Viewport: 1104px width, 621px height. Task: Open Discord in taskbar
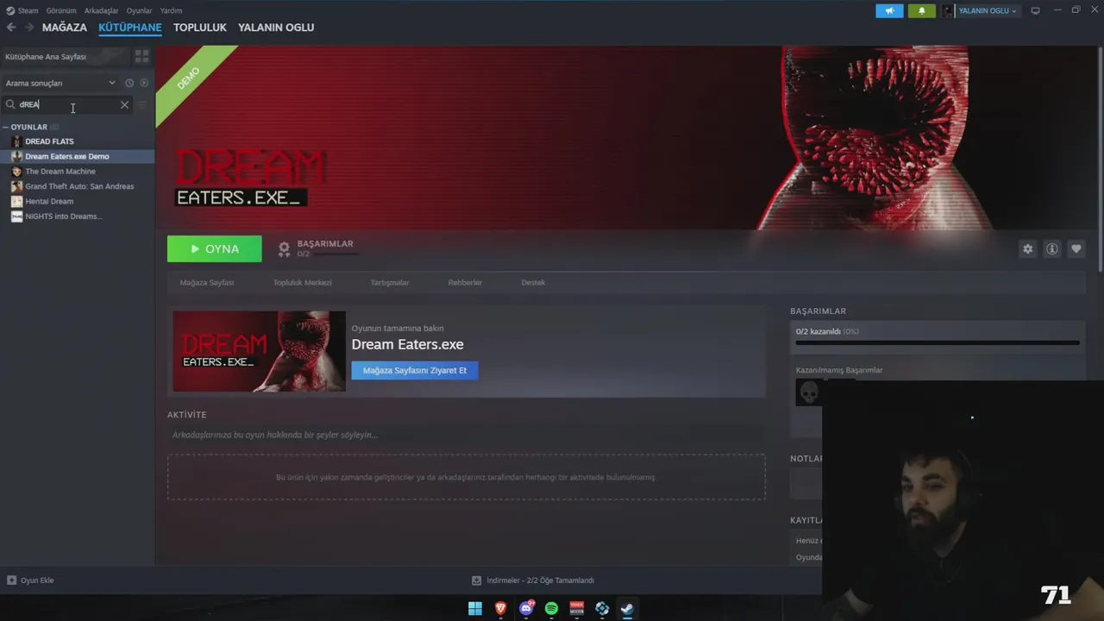click(x=526, y=609)
